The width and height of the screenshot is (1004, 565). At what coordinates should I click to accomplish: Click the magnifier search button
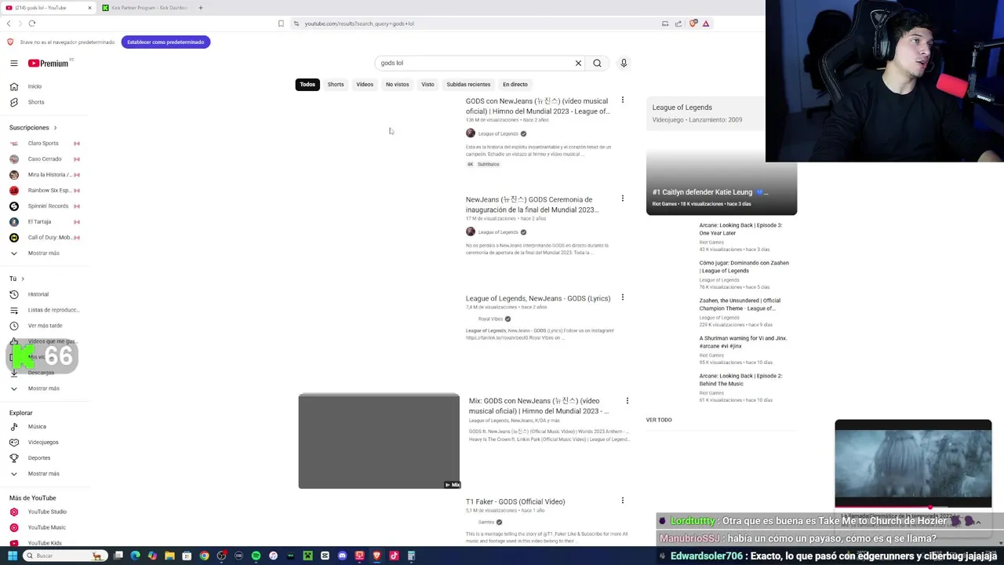pos(597,63)
